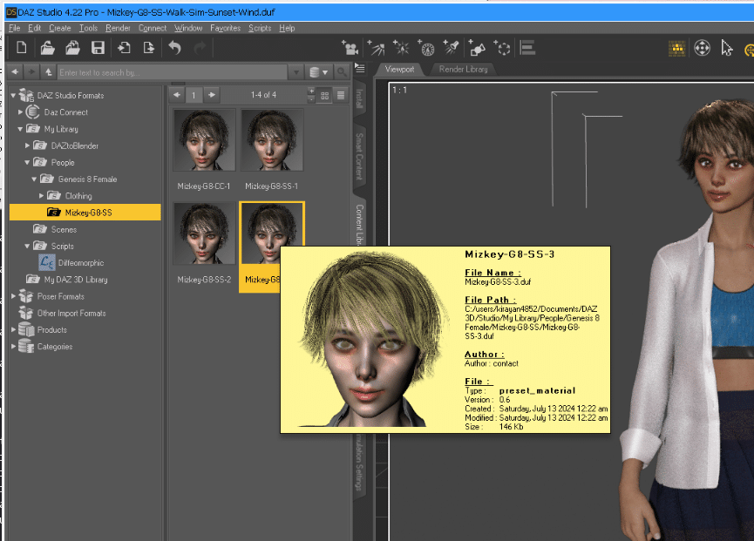
Task: Open the Smart Content side tab
Action: point(359,156)
